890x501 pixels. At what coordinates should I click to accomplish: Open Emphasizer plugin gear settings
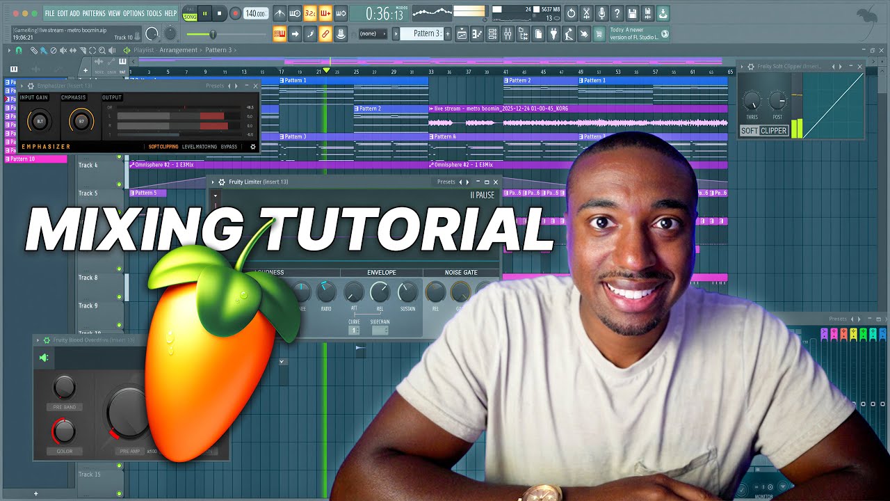pos(31,86)
